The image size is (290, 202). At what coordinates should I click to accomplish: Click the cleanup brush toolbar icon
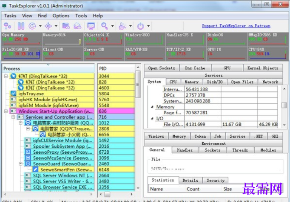click(x=122, y=26)
